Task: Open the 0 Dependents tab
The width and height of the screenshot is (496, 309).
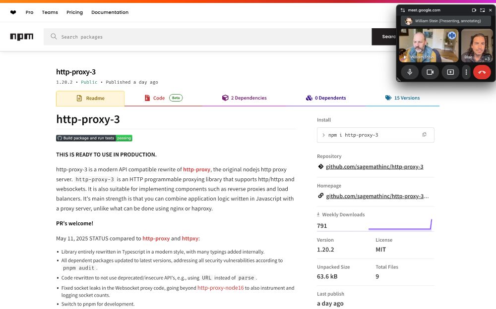Action: [x=326, y=98]
